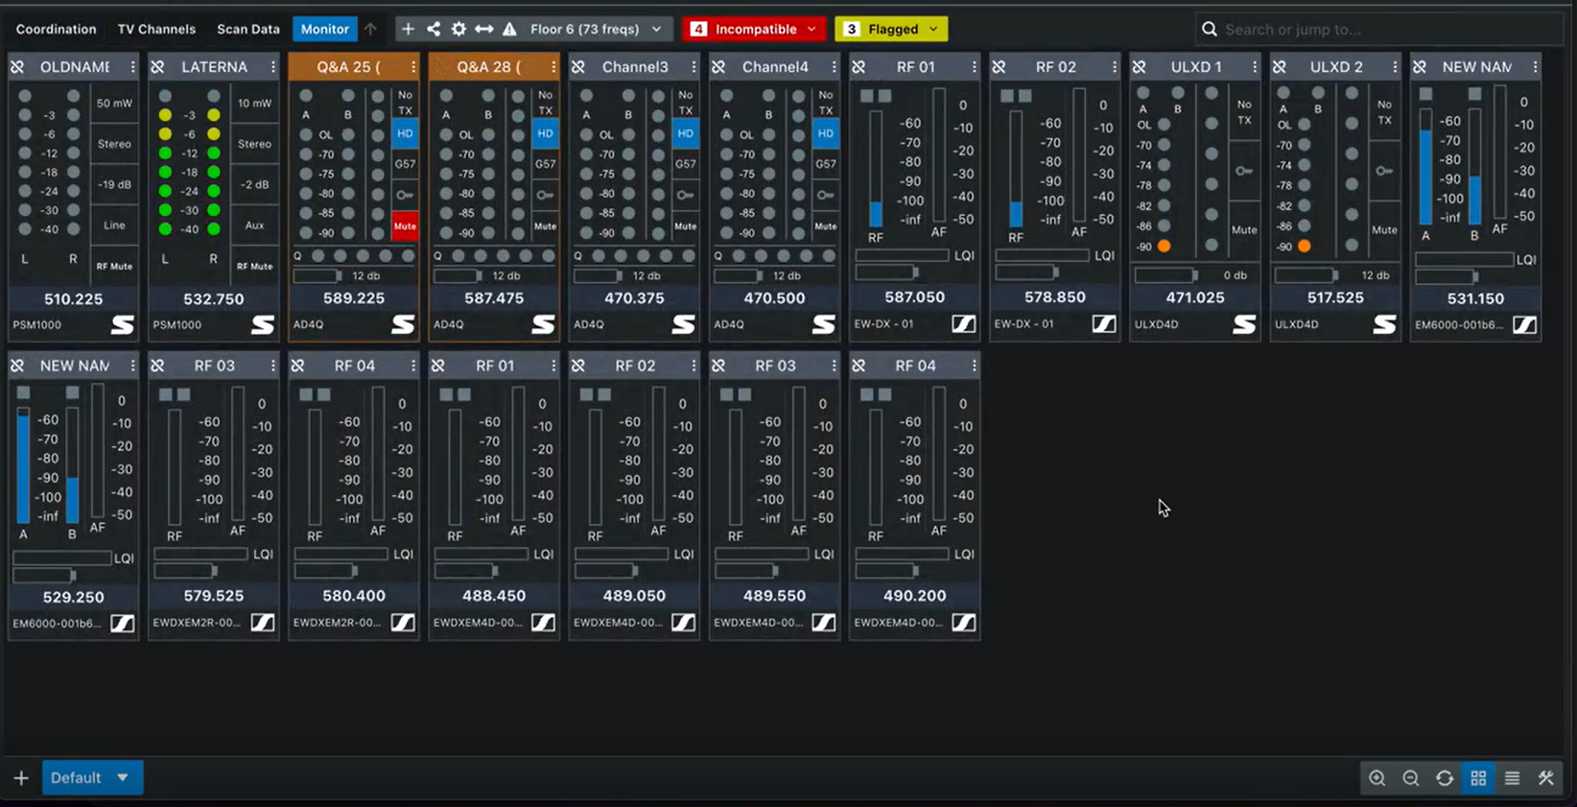Toggle the HD mode on Channel3
The height and width of the screenshot is (807, 1577).
pos(685,133)
